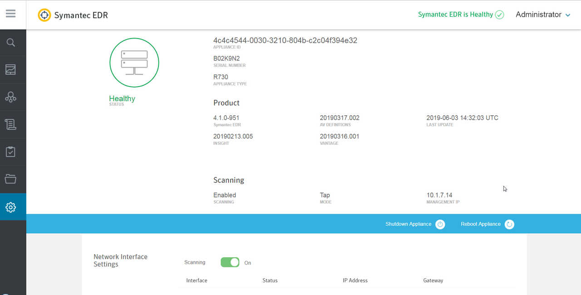Expand the Administrator account dropdown

(x=543, y=15)
